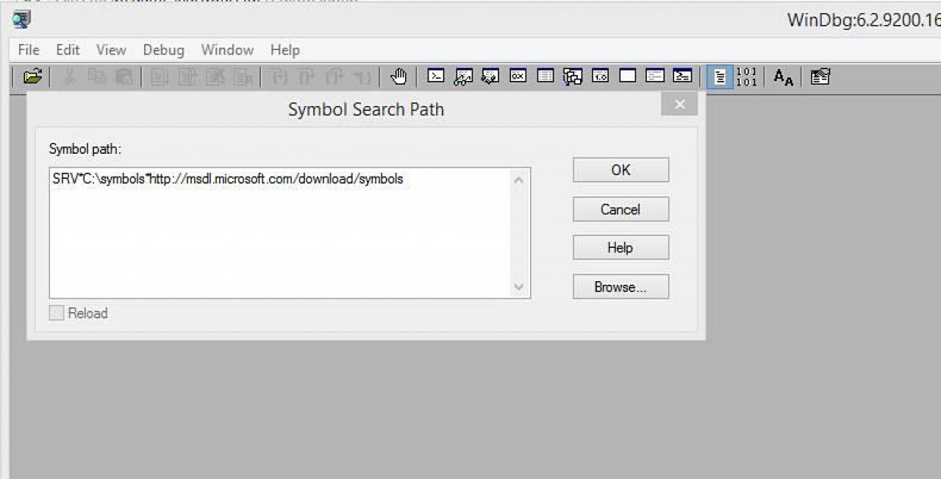
Task: Open the Processes and Threads toolbar icon
Action: [x=655, y=76]
